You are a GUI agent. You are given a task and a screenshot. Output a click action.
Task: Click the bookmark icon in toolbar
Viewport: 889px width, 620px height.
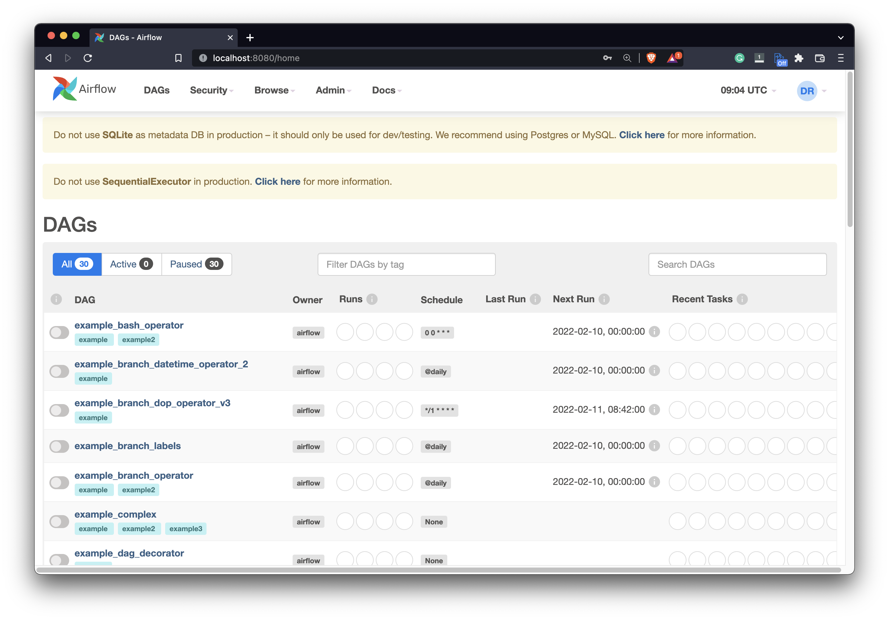click(178, 58)
